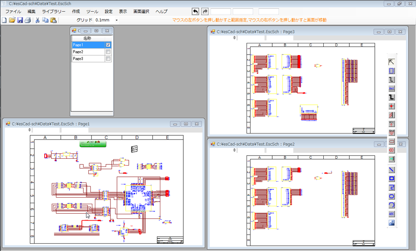Screen dimensions: 416x251
Task: Open the ファイル menu
Action: (13, 11)
